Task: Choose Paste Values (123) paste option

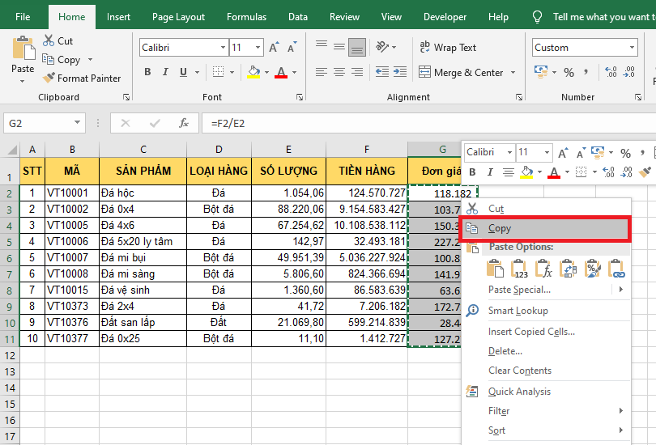Action: [518, 269]
